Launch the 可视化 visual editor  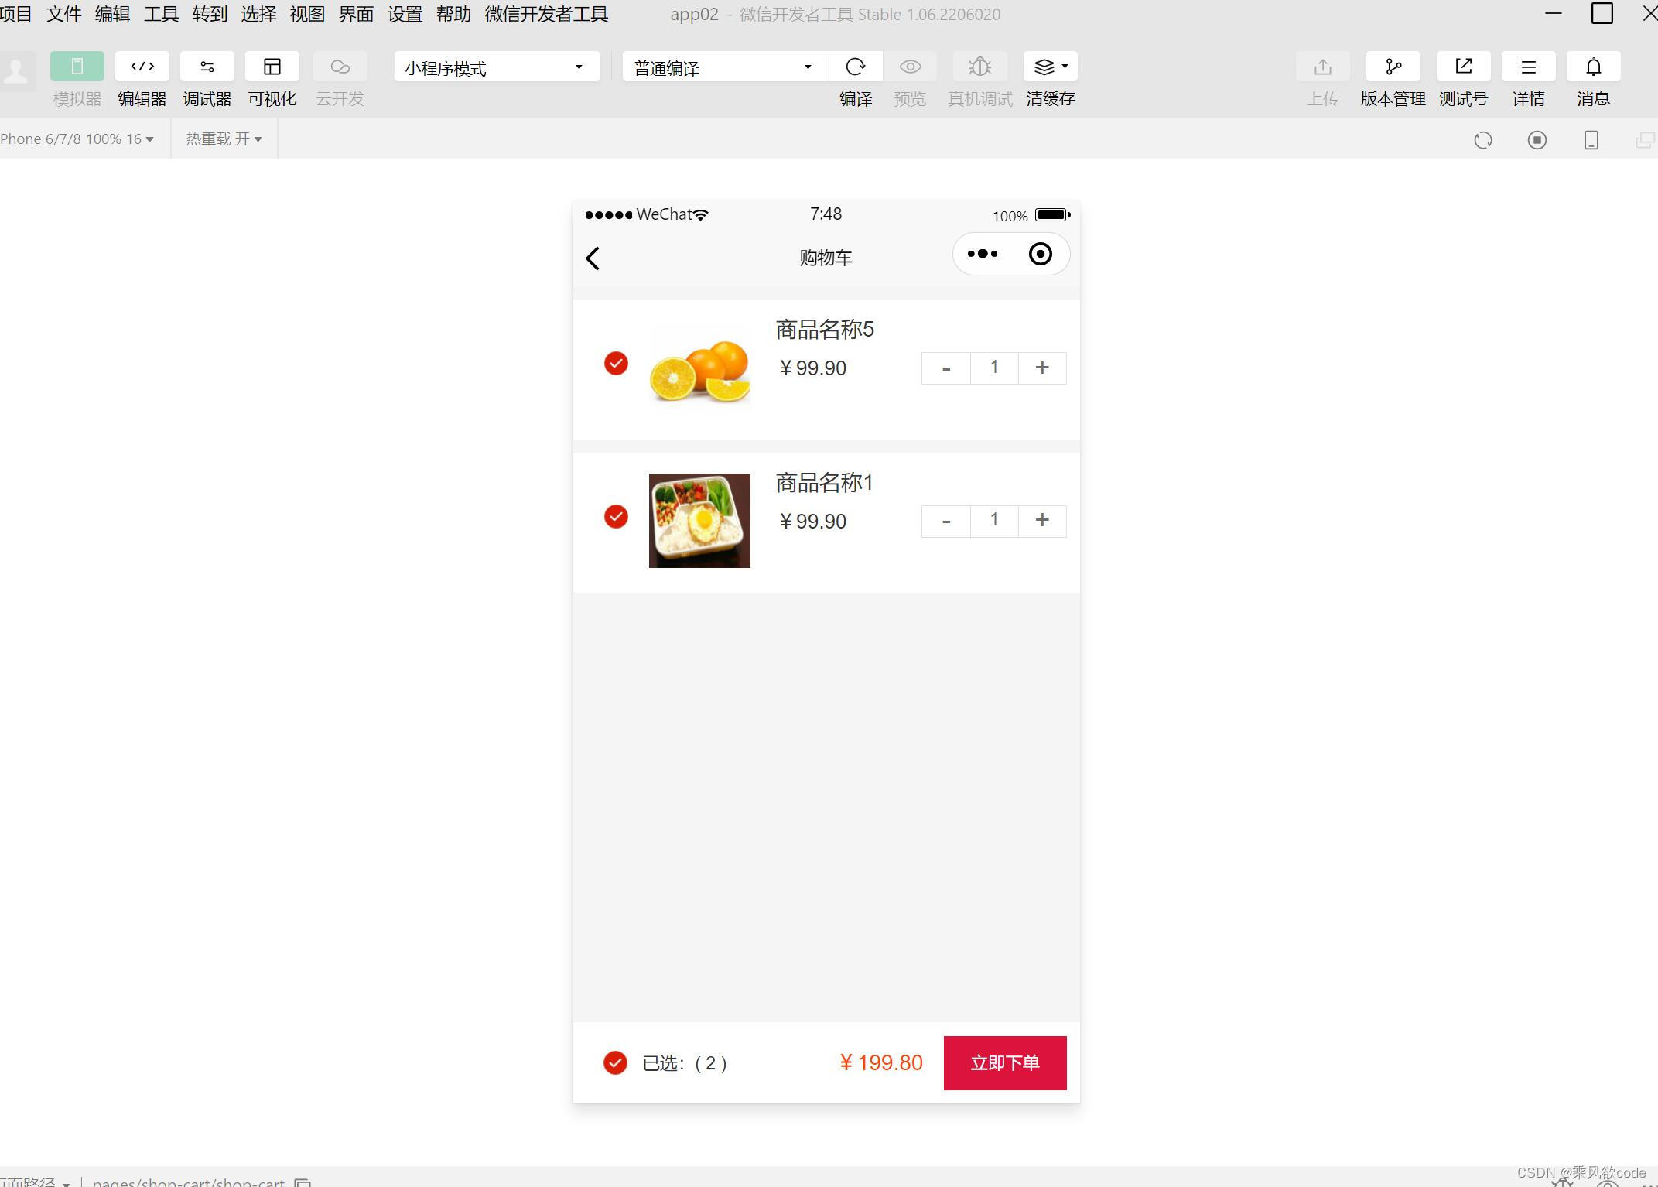[x=272, y=77]
